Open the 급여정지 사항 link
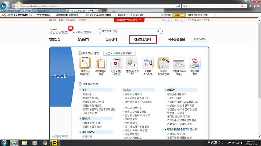Screen dimensions: 261x146 (x=90, y=113)
